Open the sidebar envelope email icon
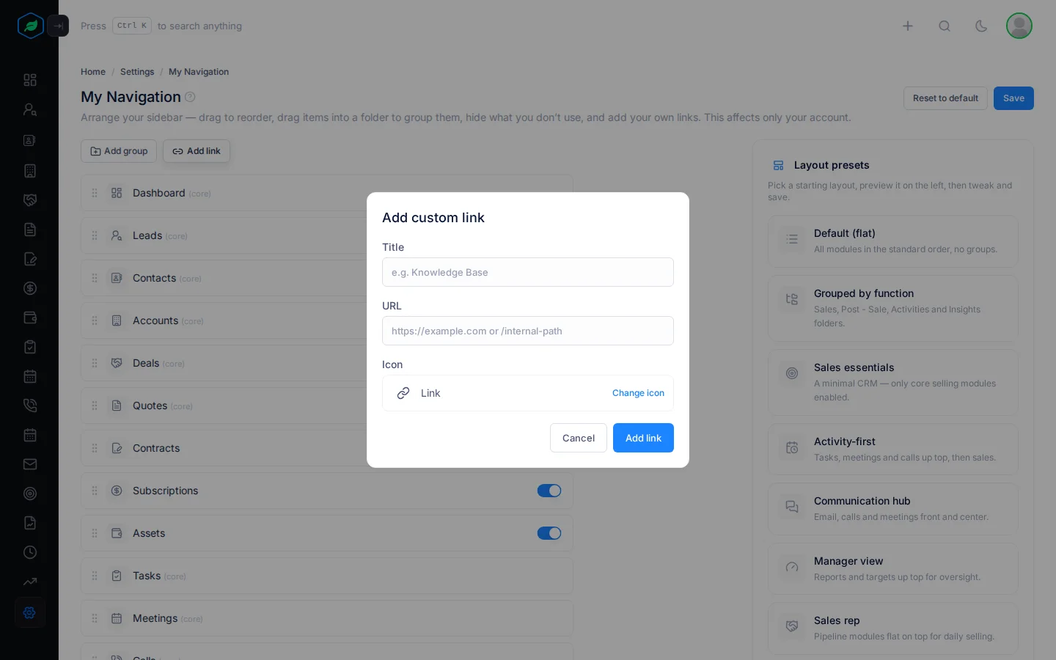 coord(30,464)
